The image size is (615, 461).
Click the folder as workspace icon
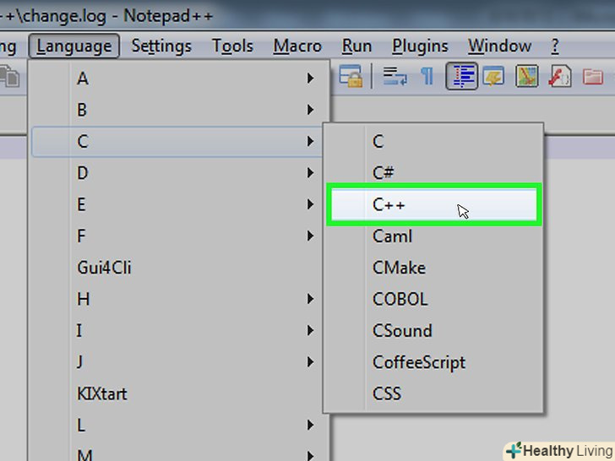click(593, 76)
